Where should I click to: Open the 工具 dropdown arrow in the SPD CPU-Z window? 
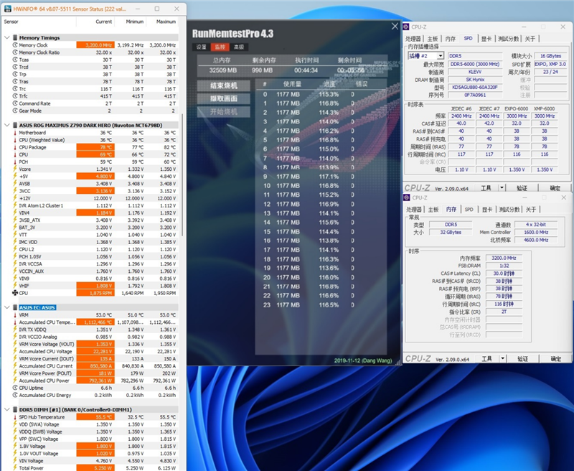[502, 188]
